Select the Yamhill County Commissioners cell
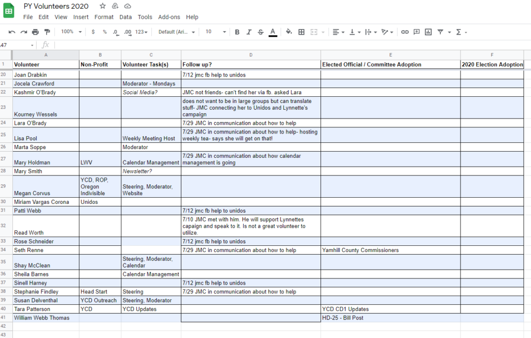 [x=390, y=251]
